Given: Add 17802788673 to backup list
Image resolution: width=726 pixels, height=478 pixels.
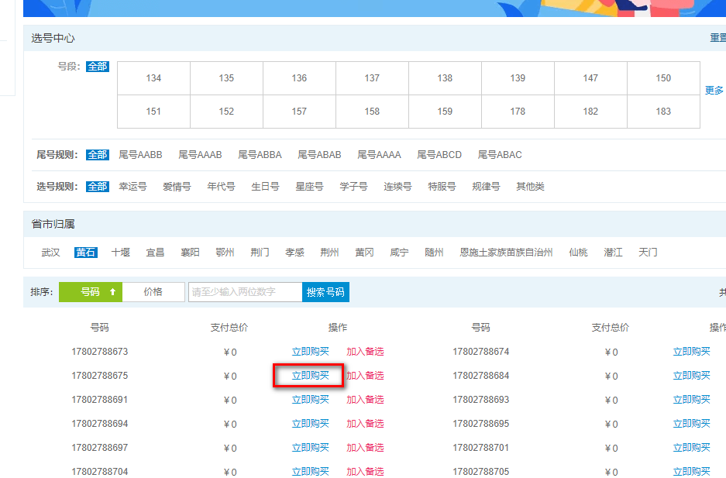Looking at the screenshot, I should coord(365,352).
